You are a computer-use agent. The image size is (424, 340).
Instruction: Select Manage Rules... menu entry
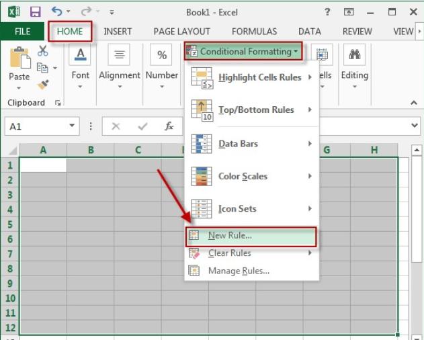251,271
